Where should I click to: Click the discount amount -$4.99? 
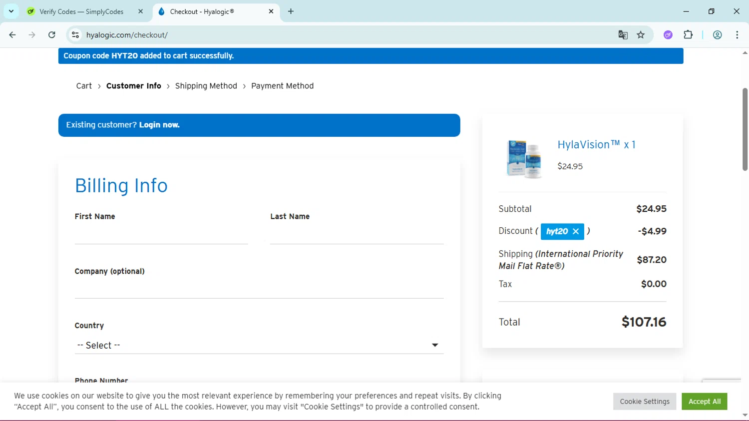coord(652,231)
